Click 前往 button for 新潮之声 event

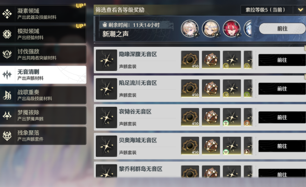[282, 29]
